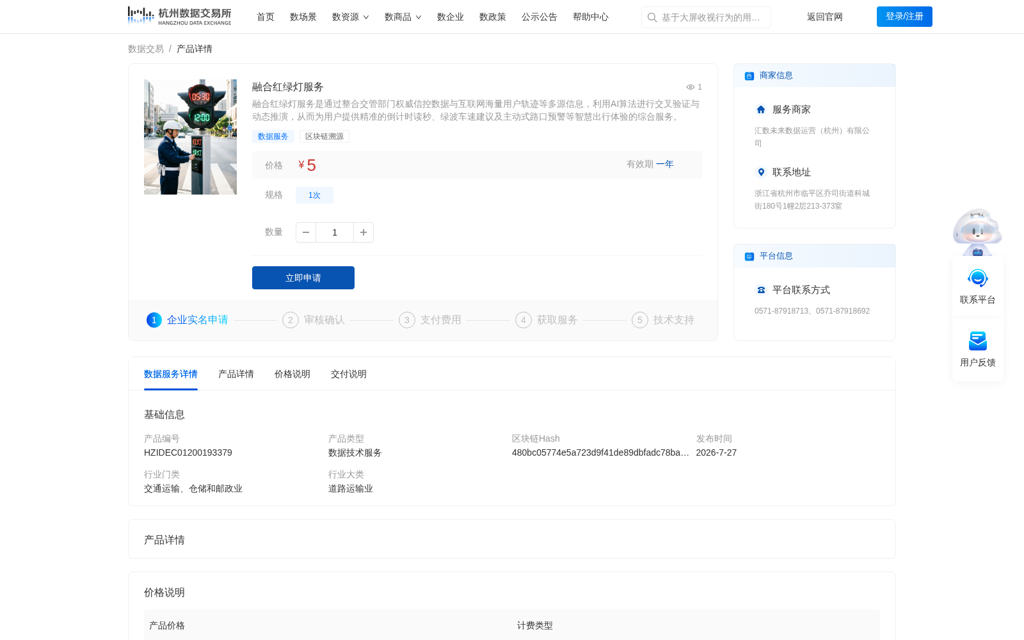Viewport: 1024px width, 640px height.
Task: Click the 返回官网 link
Action: click(x=825, y=17)
